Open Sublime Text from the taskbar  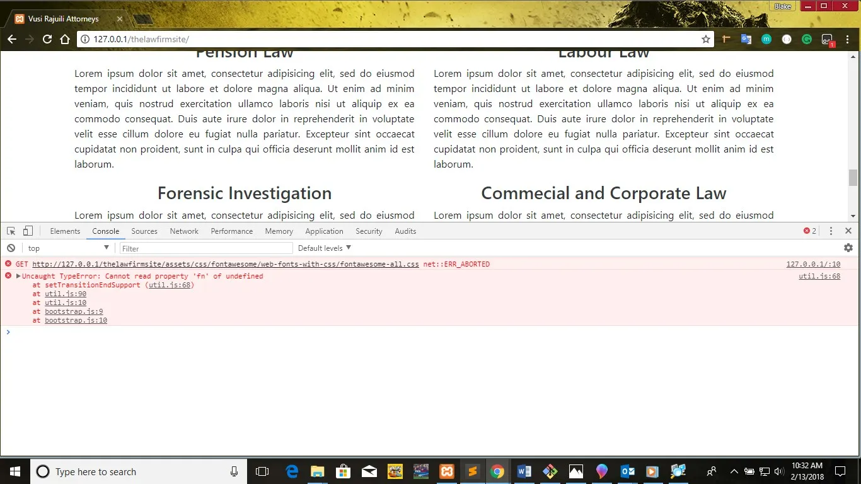(472, 471)
